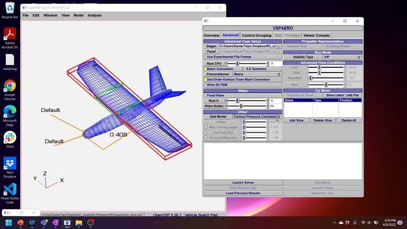Toggle X-Z Symmetry option
Image resolution: width=407 pixels, height=229 pixels.
(x=262, y=69)
